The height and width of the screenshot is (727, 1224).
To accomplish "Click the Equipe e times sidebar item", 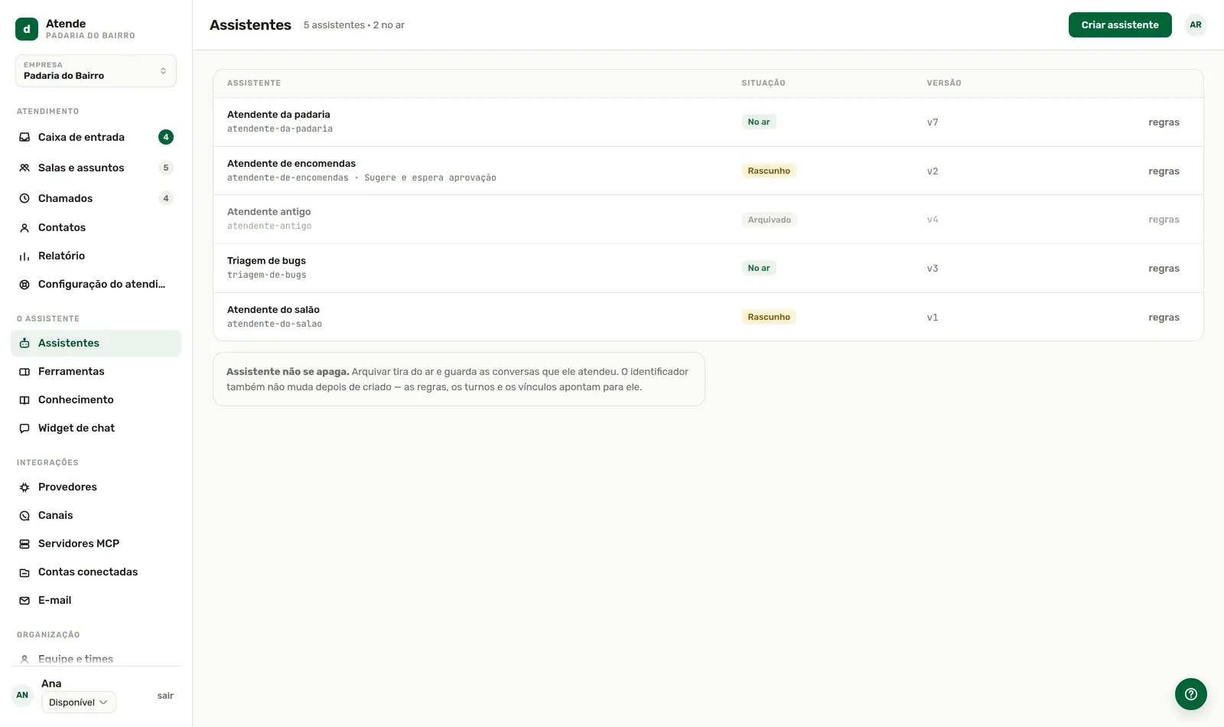I will click(x=96, y=658).
